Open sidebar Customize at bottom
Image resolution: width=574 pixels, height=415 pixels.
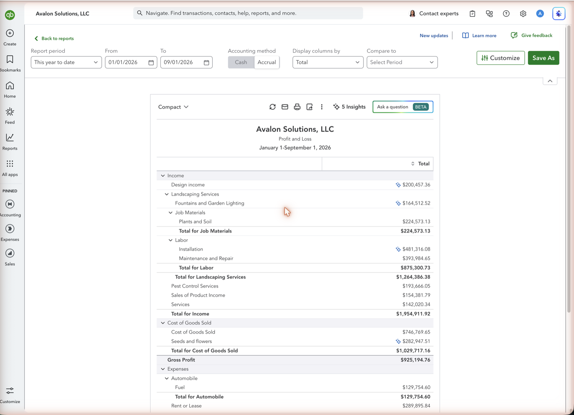(x=10, y=395)
